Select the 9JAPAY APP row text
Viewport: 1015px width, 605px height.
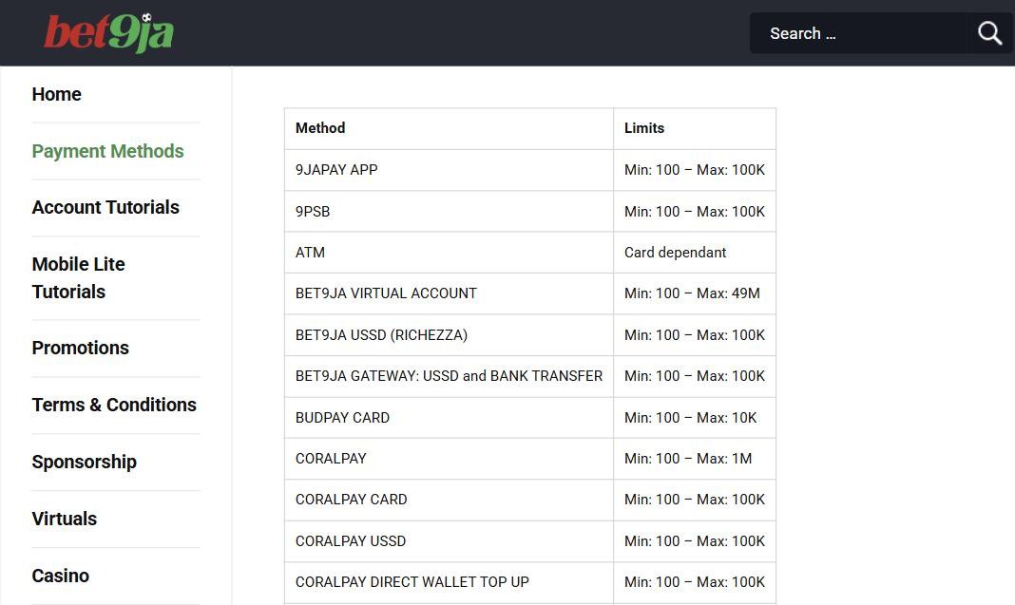click(336, 170)
